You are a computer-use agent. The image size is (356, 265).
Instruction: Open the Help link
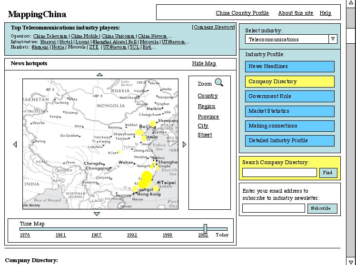326,13
